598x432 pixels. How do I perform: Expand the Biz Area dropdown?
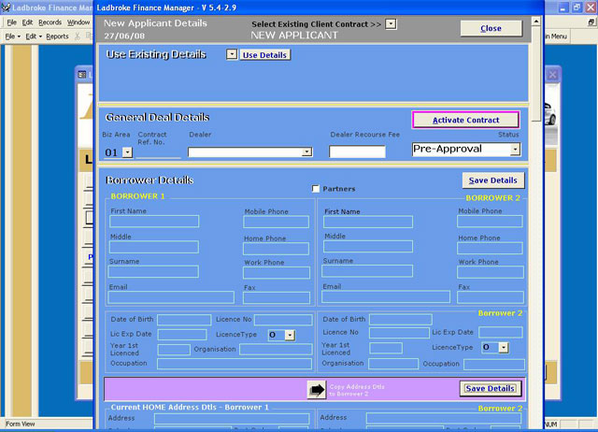click(x=127, y=152)
